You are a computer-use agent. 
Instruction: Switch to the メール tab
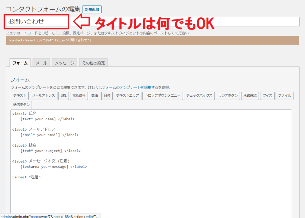tap(41, 63)
